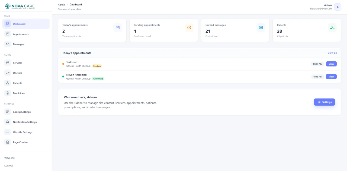The width and height of the screenshot is (347, 171).
Task: Click the View all link
Action: [332, 53]
